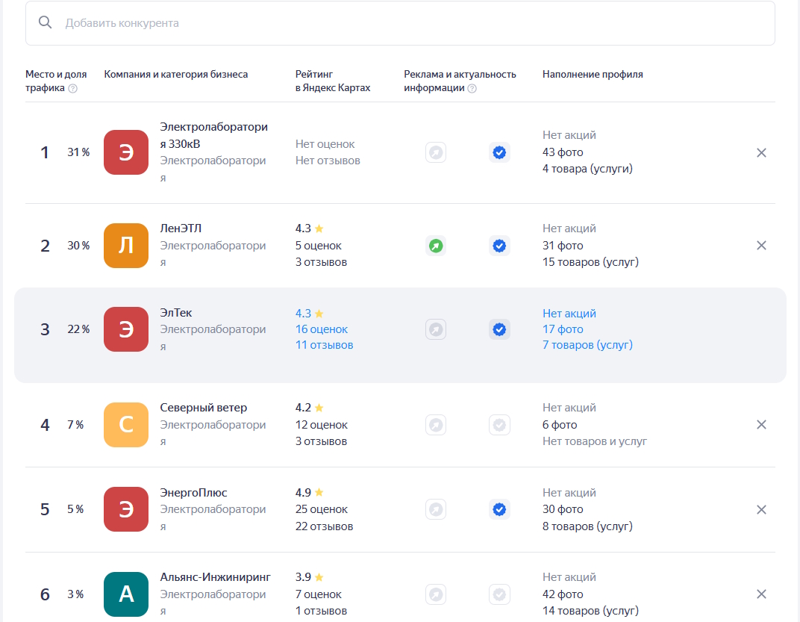Remove Северный ветер from competitors

[x=761, y=425]
